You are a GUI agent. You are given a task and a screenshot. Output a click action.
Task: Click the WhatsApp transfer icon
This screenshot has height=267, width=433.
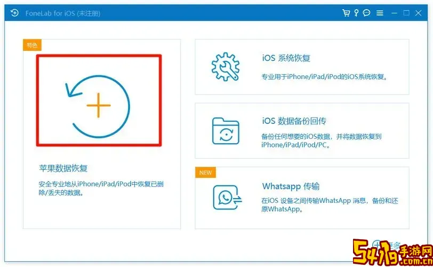227,198
